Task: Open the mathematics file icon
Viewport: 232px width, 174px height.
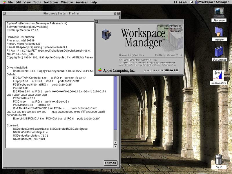Action: [x=218, y=75]
